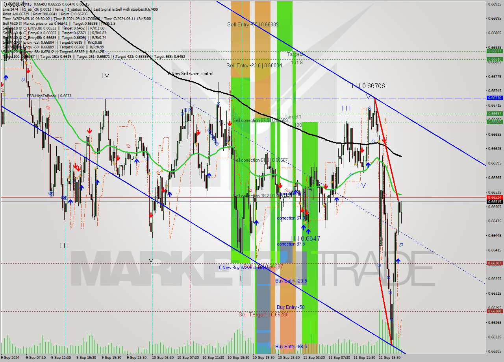Click the 'Point A:0.66729' info text
The image size is (504, 362).
click(17, 13)
